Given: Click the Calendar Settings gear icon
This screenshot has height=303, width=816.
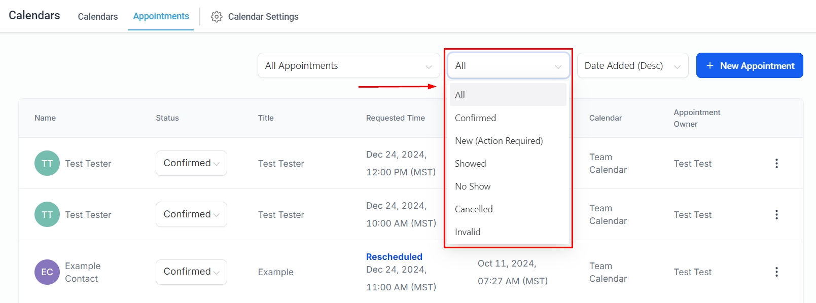Looking at the screenshot, I should click(217, 17).
